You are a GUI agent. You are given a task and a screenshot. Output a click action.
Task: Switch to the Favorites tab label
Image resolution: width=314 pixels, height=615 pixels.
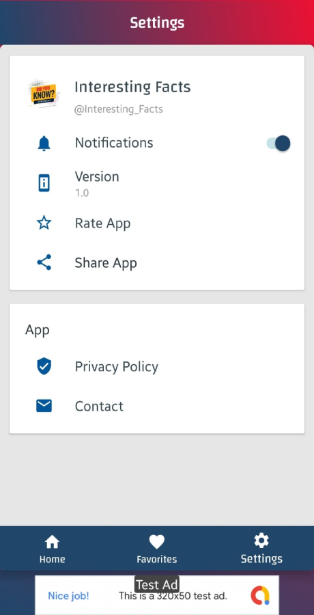coord(157,559)
